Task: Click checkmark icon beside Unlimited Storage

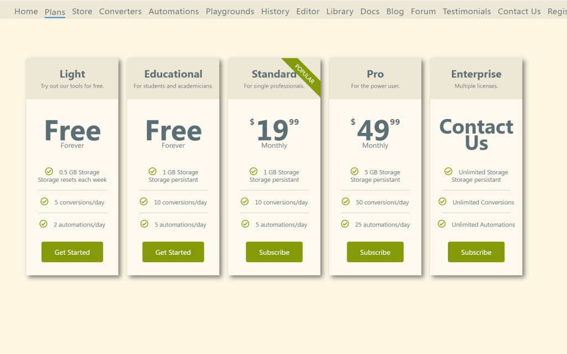Action: 449,172
